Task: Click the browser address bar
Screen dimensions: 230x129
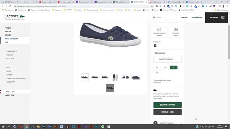Action: tap(82, 6)
